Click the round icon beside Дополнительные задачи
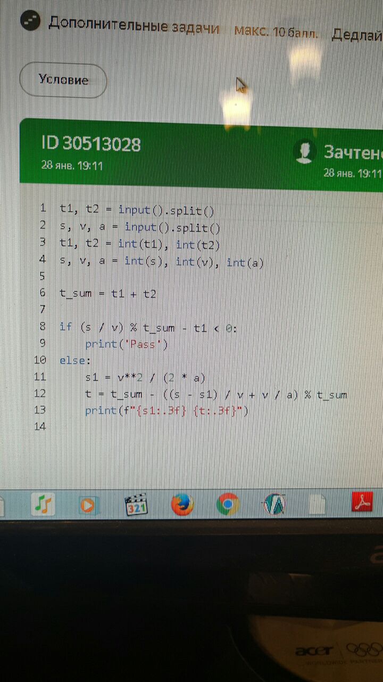The height and width of the screenshot is (682, 383). pyautogui.click(x=30, y=21)
